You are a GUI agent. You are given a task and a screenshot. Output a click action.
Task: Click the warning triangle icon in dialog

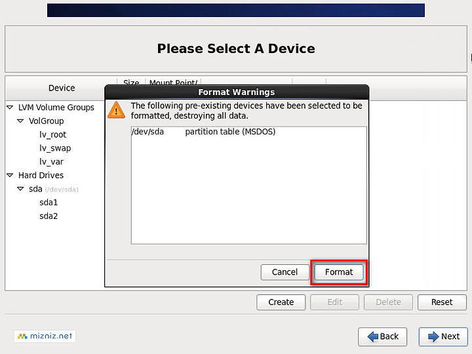[116, 110]
